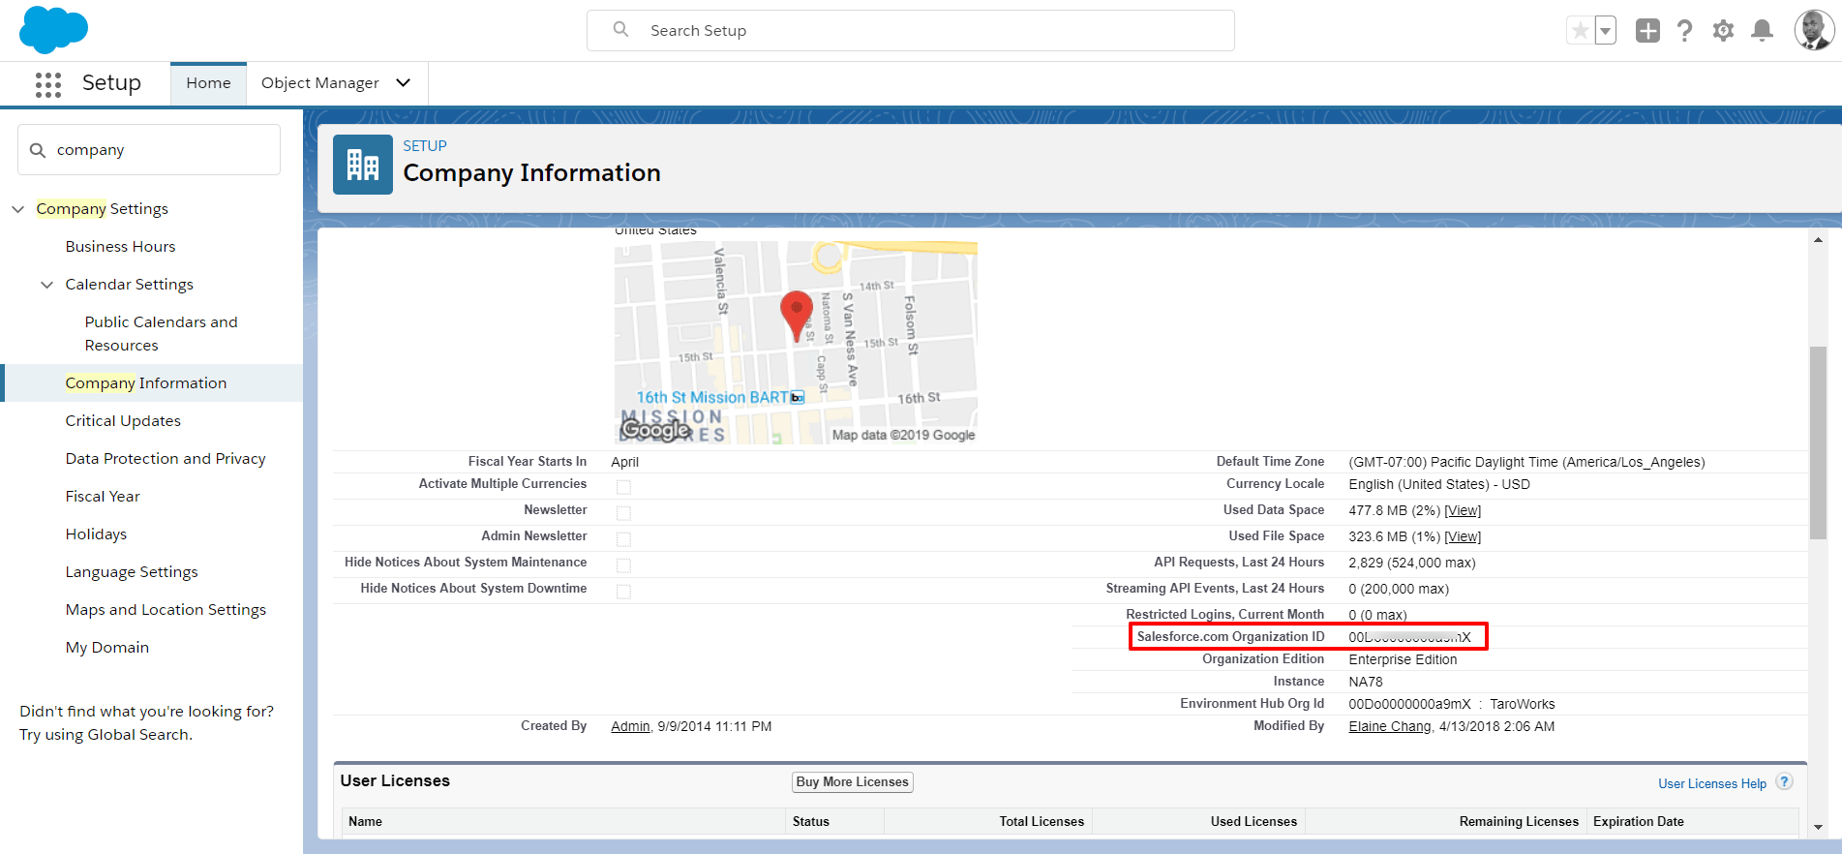Open Language Settings
This screenshot has height=854, width=1842.
click(132, 572)
